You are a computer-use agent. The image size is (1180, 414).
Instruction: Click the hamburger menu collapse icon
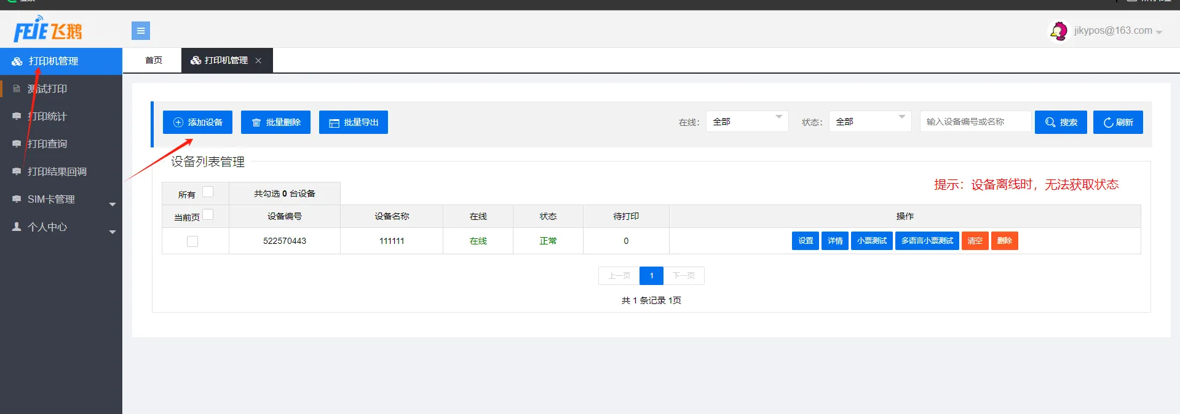(140, 31)
